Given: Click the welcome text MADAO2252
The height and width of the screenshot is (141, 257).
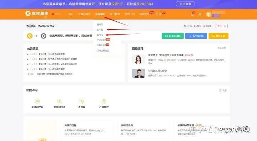Looking at the screenshot, I should coord(41,26).
